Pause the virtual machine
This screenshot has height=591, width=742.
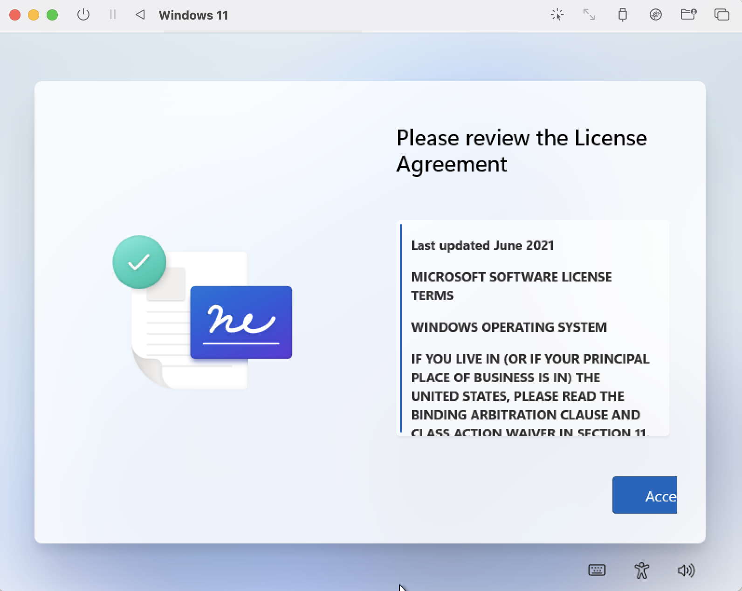pyautogui.click(x=113, y=15)
